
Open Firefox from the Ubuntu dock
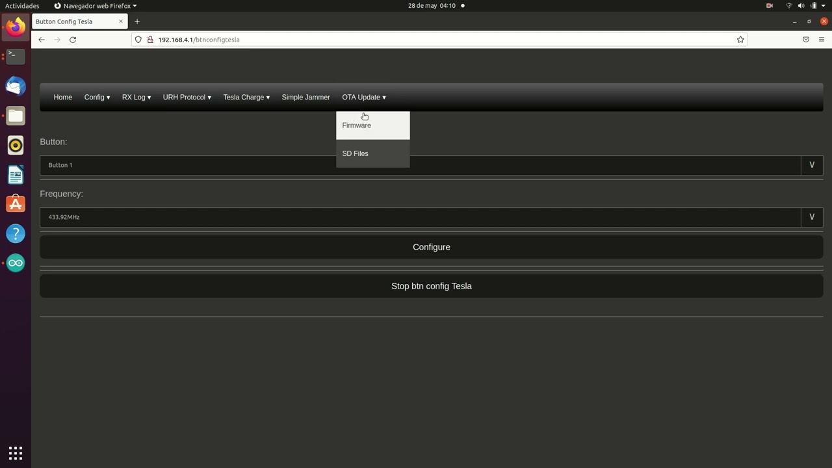tap(16, 27)
